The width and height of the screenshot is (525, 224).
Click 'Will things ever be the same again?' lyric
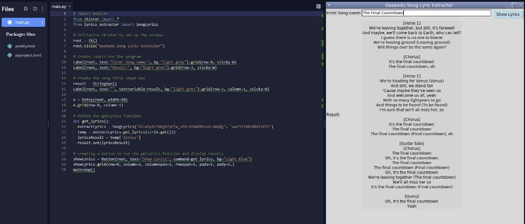pyautogui.click(x=412, y=47)
